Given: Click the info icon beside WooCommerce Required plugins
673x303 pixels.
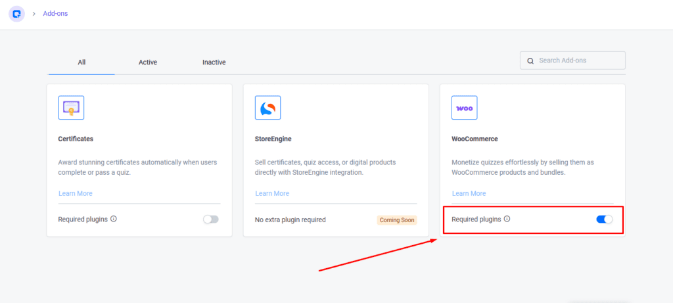Looking at the screenshot, I should (x=507, y=219).
